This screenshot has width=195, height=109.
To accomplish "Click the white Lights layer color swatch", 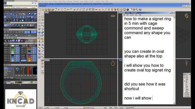I will 13,46.
